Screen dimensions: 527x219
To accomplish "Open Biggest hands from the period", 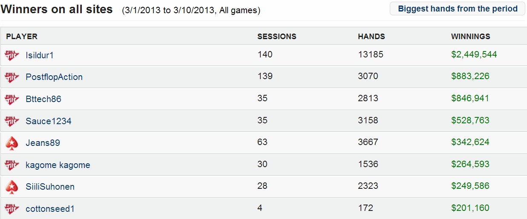I will pyautogui.click(x=458, y=9).
